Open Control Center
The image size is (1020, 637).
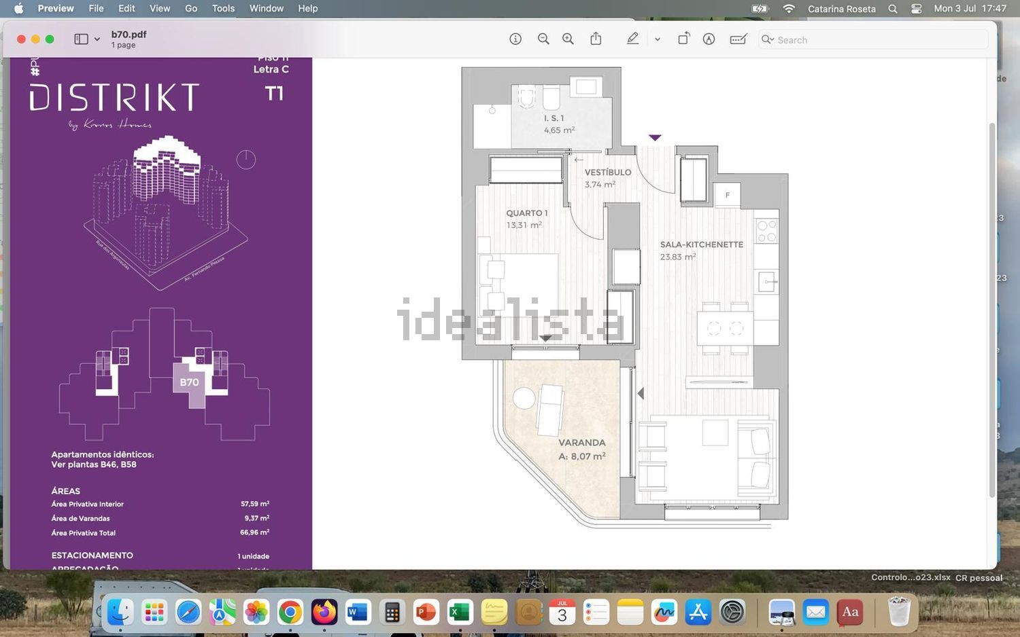[x=917, y=9]
